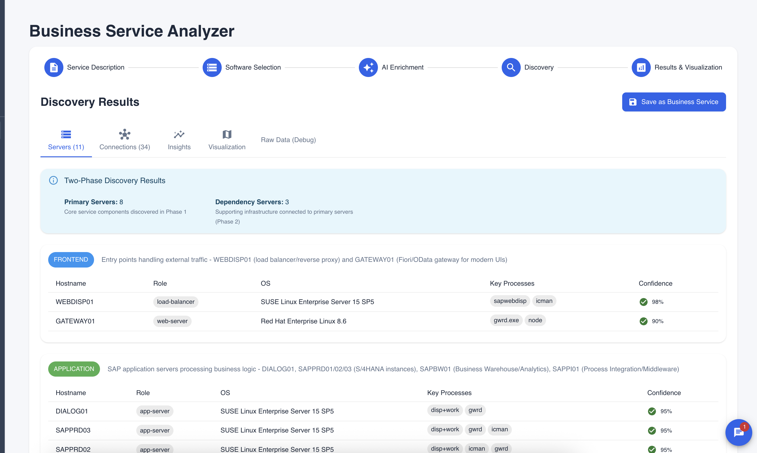
Task: Click the GATEWAY01 hostname row
Action: tap(75, 321)
